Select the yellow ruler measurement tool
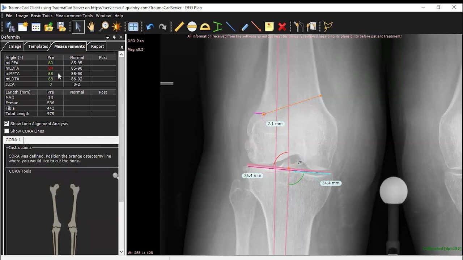 tap(179, 27)
